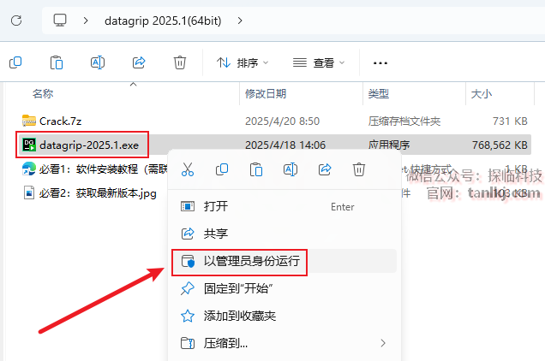The height and width of the screenshot is (361, 545).
Task: Click the Rename icon in the context menu
Action: (290, 169)
